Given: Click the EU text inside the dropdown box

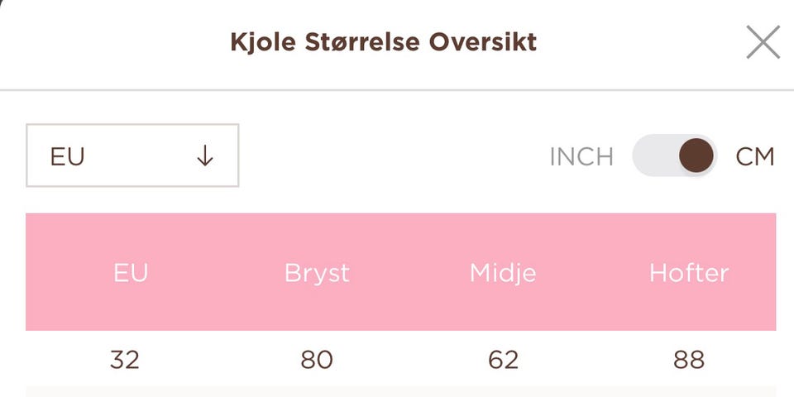Looking at the screenshot, I should click(68, 156).
